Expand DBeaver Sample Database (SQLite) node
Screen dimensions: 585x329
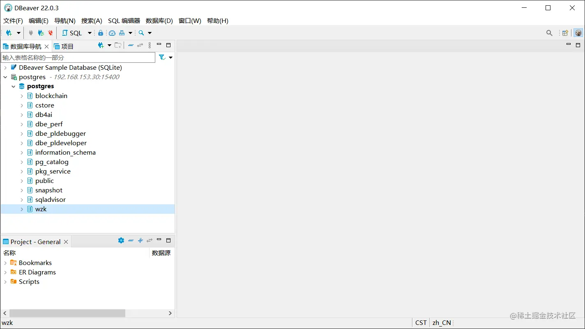coord(5,68)
